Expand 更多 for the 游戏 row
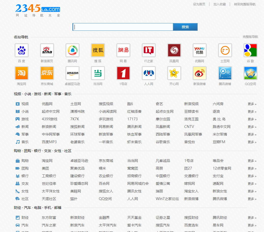Image resolution: width=264 pixels, height=232 pixels. (252, 119)
